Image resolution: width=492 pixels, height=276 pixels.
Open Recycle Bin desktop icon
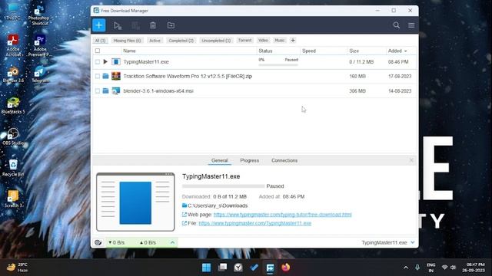point(13,168)
